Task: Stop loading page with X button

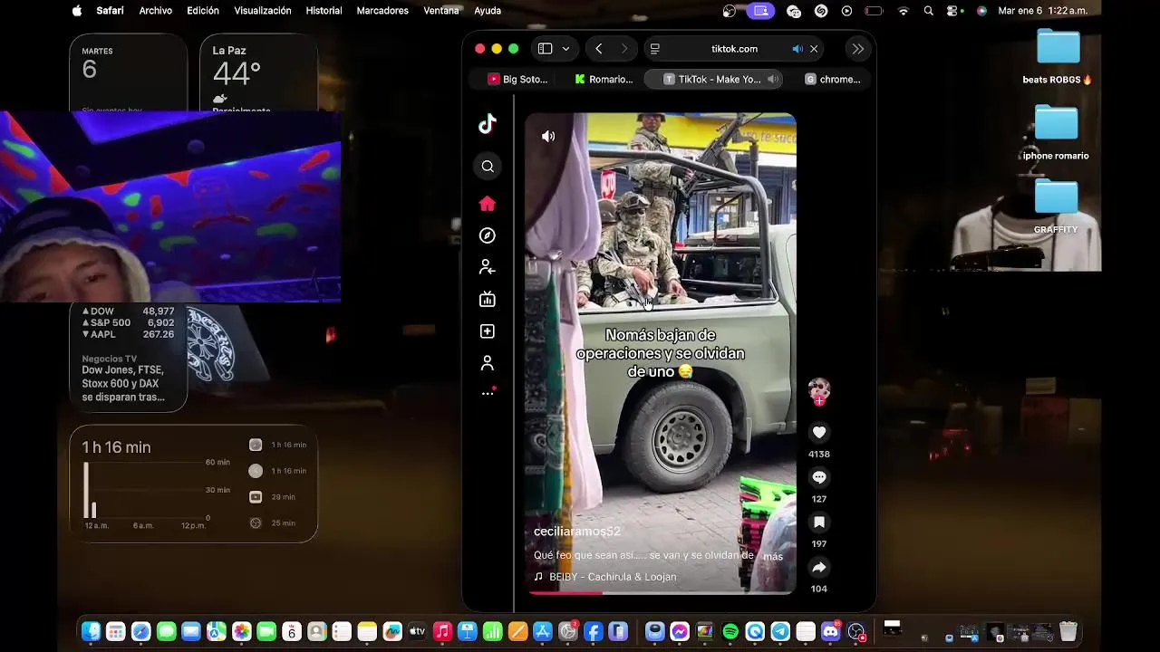Action: click(814, 49)
